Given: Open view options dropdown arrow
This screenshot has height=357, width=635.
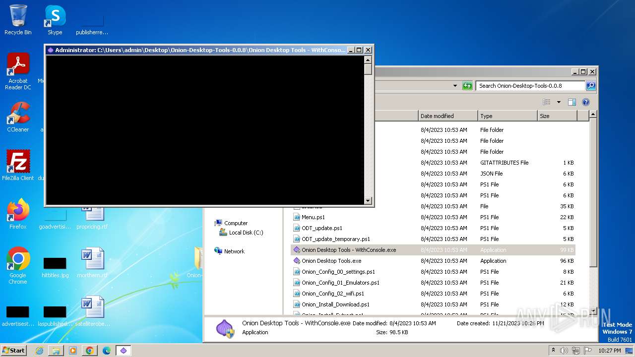Looking at the screenshot, I should coord(559,102).
